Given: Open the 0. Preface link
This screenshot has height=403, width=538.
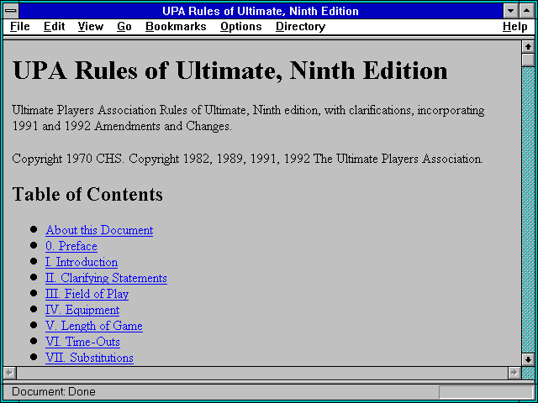Looking at the screenshot, I should point(71,246).
